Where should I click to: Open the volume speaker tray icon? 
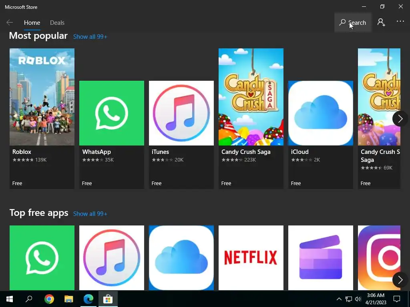358,299
